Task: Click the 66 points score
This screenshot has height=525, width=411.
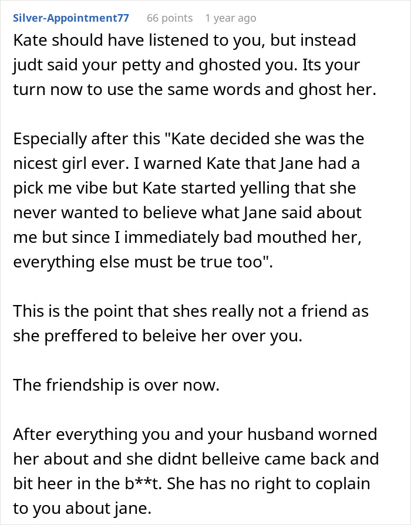Action: pyautogui.click(x=169, y=18)
